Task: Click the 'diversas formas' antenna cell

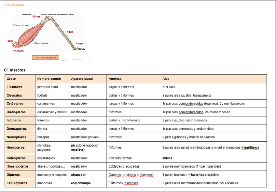Action: coord(120,158)
